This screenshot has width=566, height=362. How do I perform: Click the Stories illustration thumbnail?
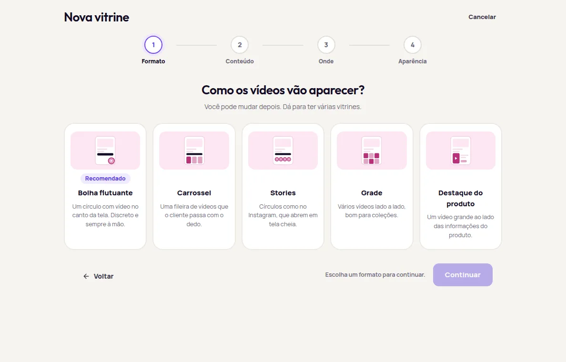pos(283,151)
